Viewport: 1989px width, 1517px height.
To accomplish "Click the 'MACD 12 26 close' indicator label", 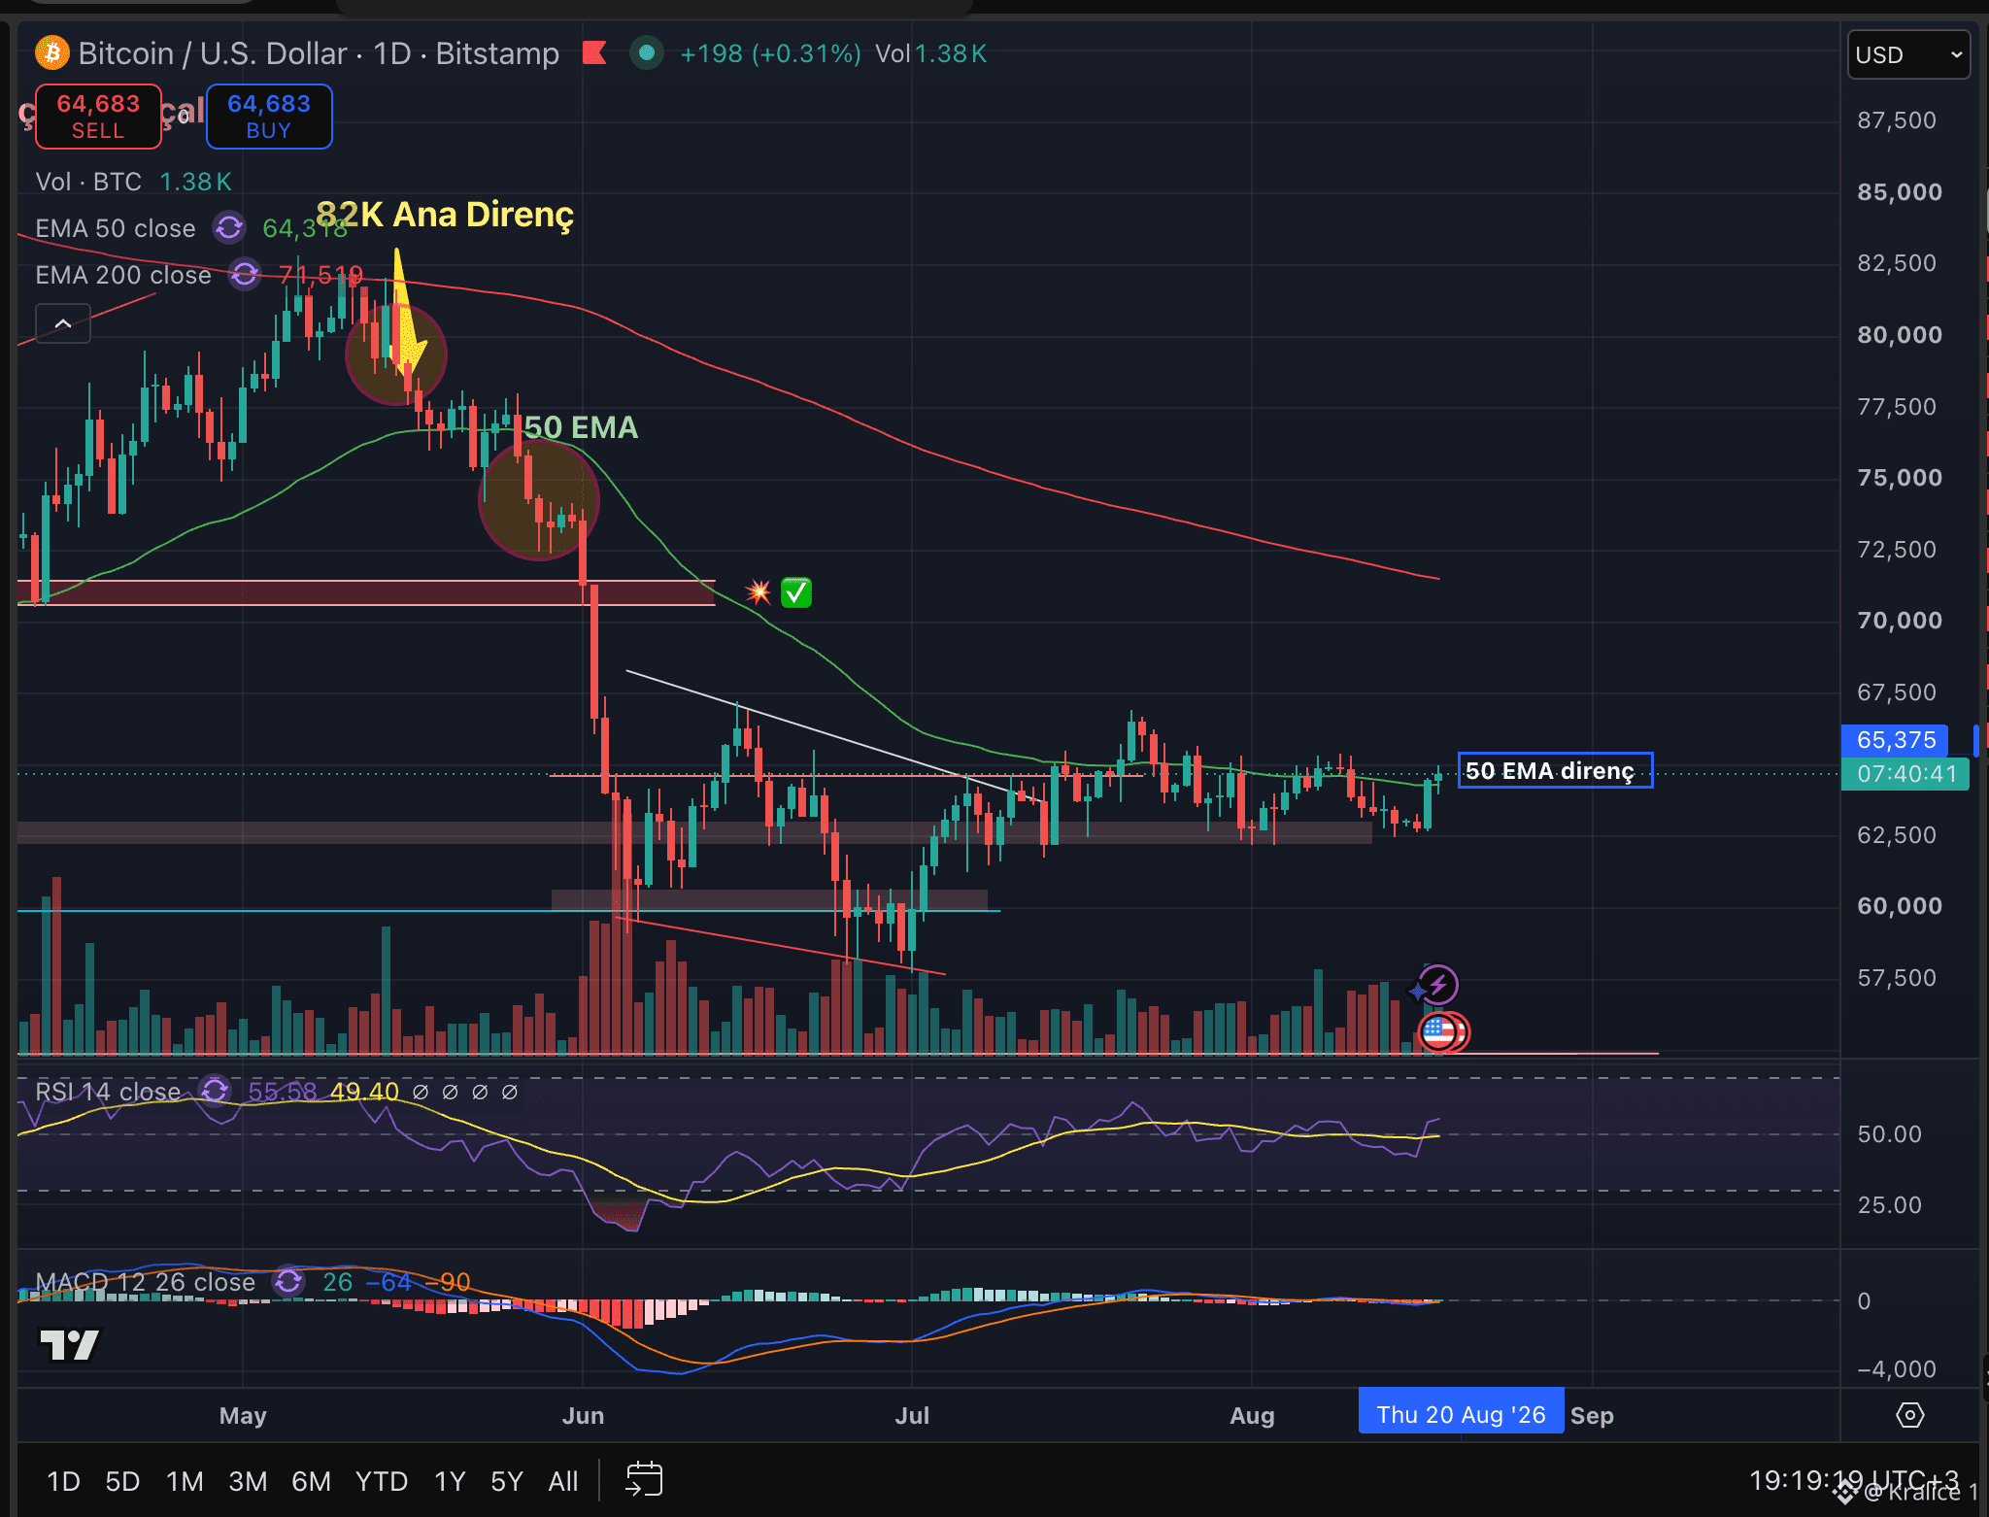I will pyautogui.click(x=145, y=1282).
